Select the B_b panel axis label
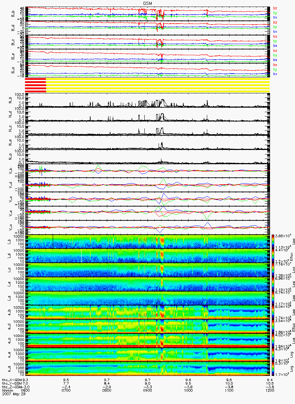Image resolution: width=295 pixels, height=404 pixels. point(13,14)
